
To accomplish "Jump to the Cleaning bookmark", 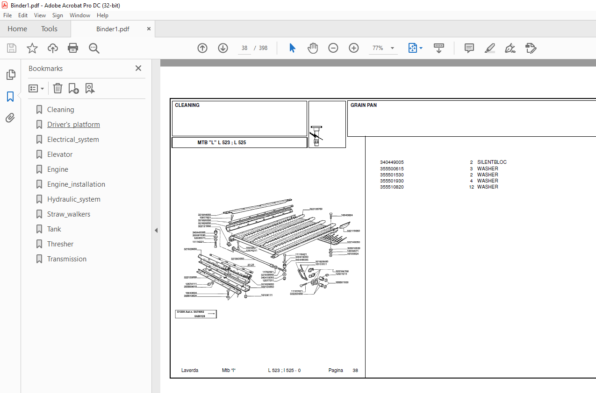I will pos(60,110).
